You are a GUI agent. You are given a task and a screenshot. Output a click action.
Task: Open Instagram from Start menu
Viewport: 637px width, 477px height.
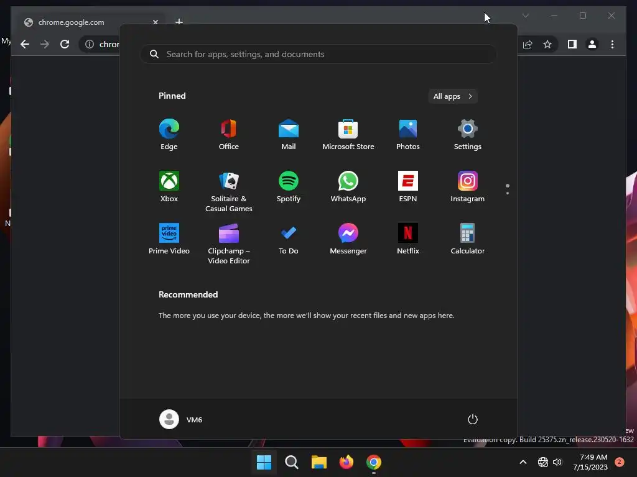pyautogui.click(x=468, y=187)
